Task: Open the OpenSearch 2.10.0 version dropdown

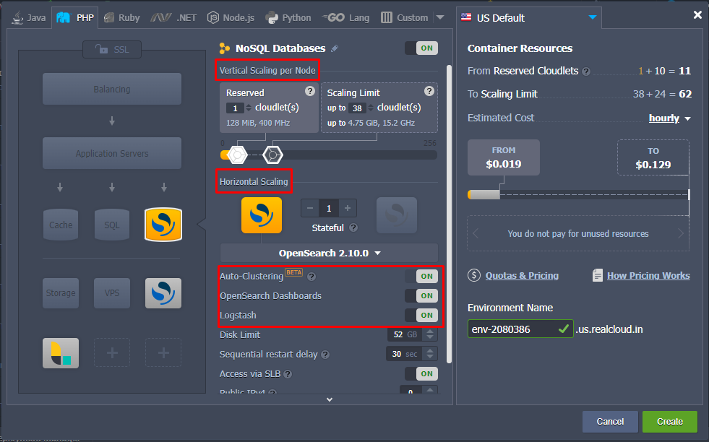Action: (329, 253)
